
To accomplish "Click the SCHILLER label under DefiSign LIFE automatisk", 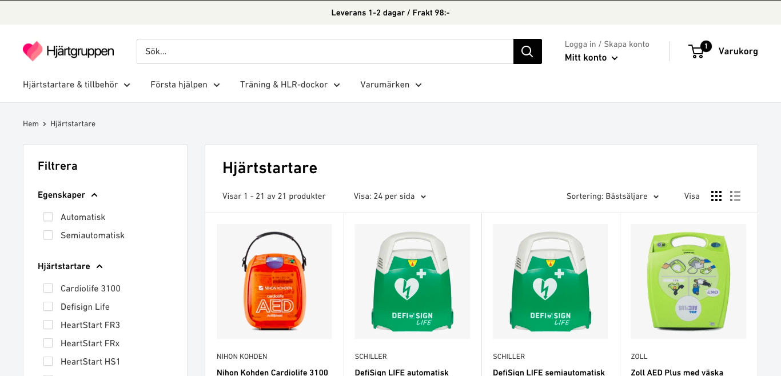I will (x=370, y=357).
